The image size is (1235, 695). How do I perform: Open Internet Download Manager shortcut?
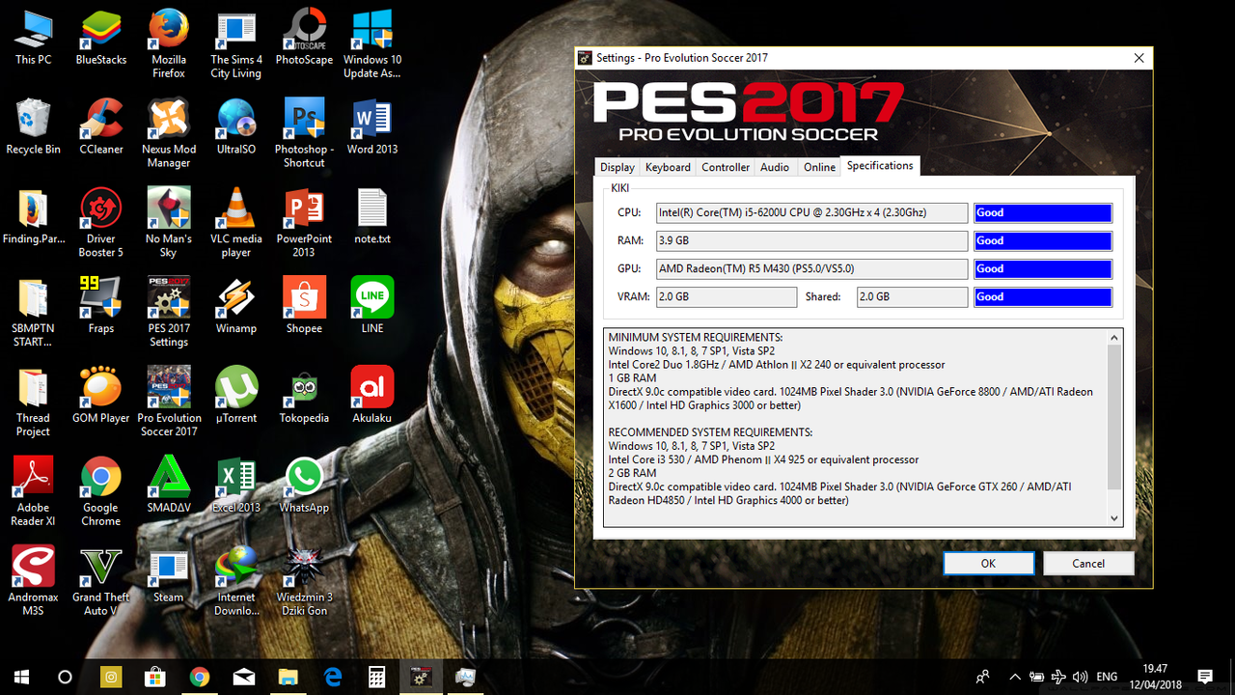pos(236,583)
